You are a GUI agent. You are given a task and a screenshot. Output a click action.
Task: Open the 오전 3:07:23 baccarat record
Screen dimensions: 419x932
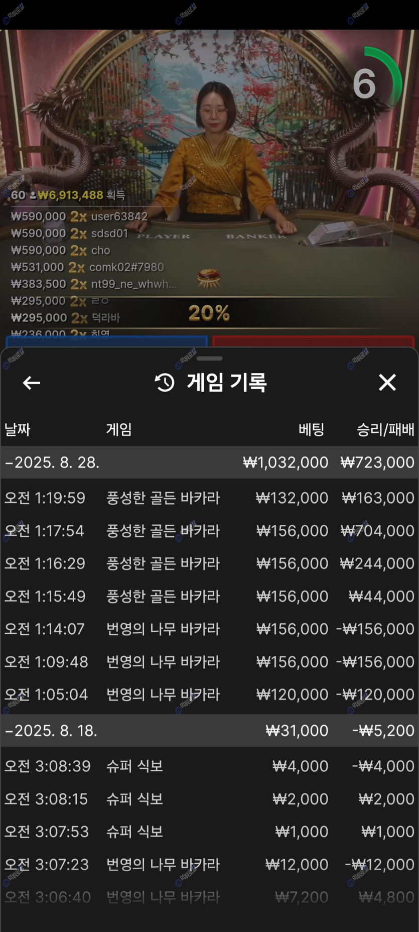click(x=210, y=864)
